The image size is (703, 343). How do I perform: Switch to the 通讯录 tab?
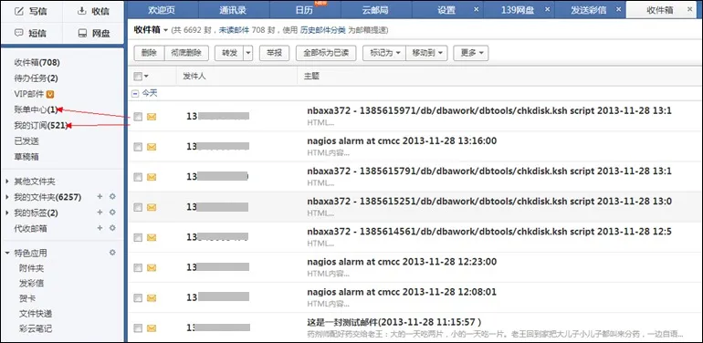pyautogui.click(x=233, y=10)
